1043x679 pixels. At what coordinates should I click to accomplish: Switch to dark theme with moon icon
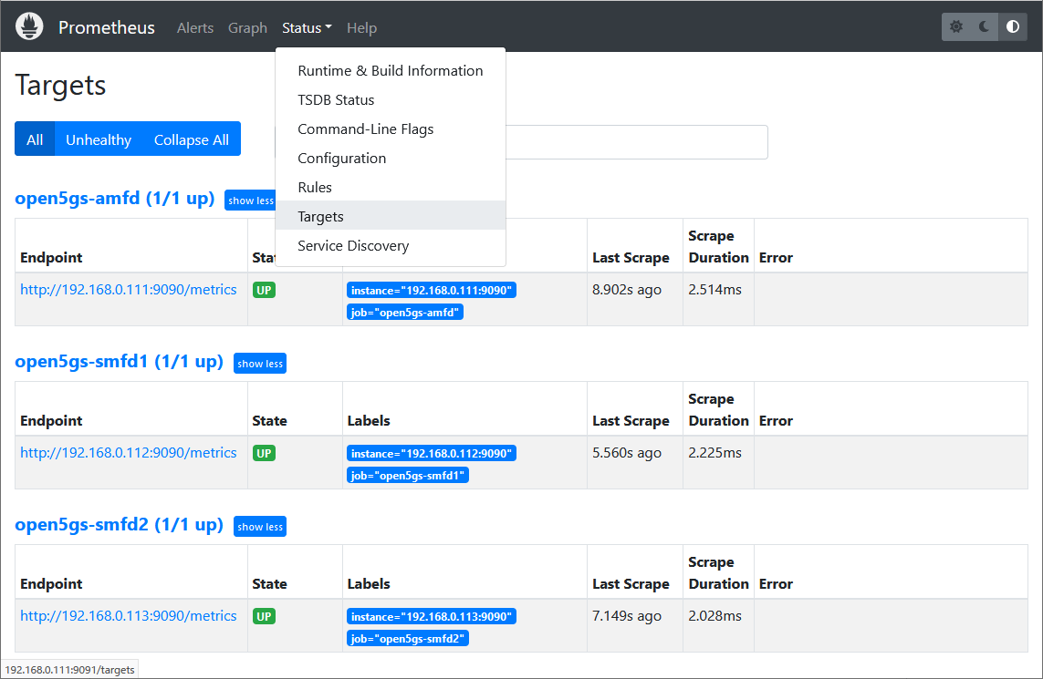click(x=984, y=26)
